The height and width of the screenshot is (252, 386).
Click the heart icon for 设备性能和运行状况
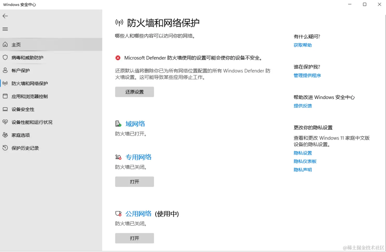coord(5,122)
